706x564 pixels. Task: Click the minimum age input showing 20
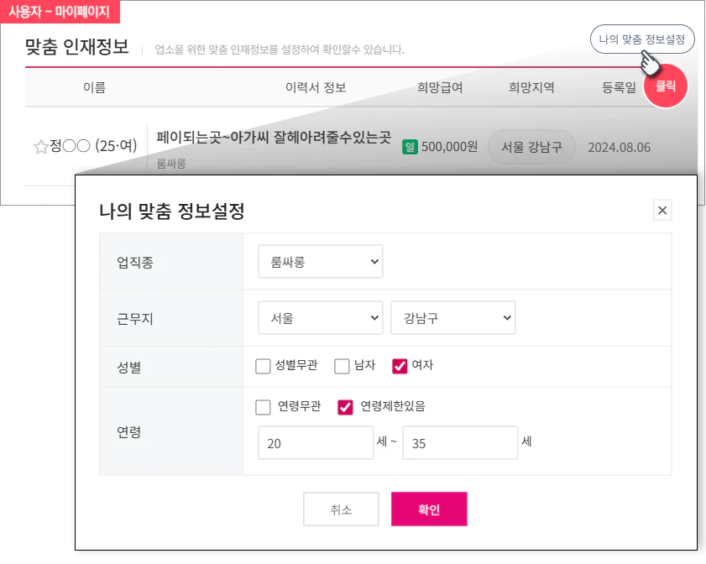tap(316, 441)
